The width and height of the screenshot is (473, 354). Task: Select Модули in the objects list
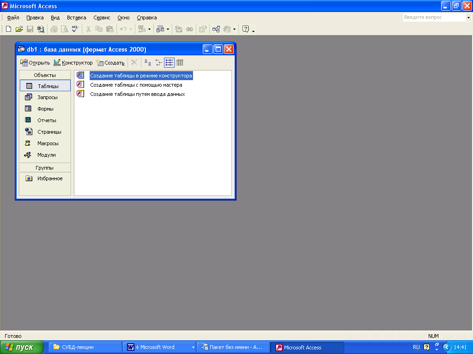pyautogui.click(x=45, y=155)
